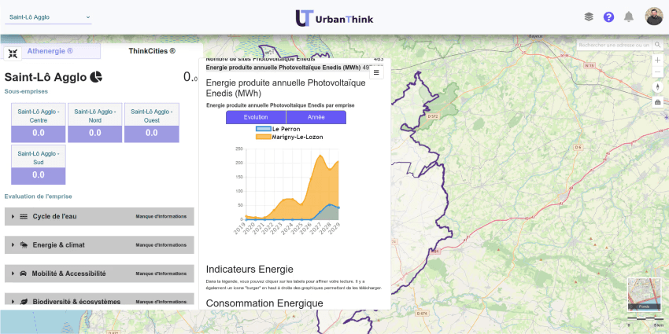This screenshot has width=669, height=334.
Task: Click the collapse panel arrows icon
Action: click(x=13, y=53)
